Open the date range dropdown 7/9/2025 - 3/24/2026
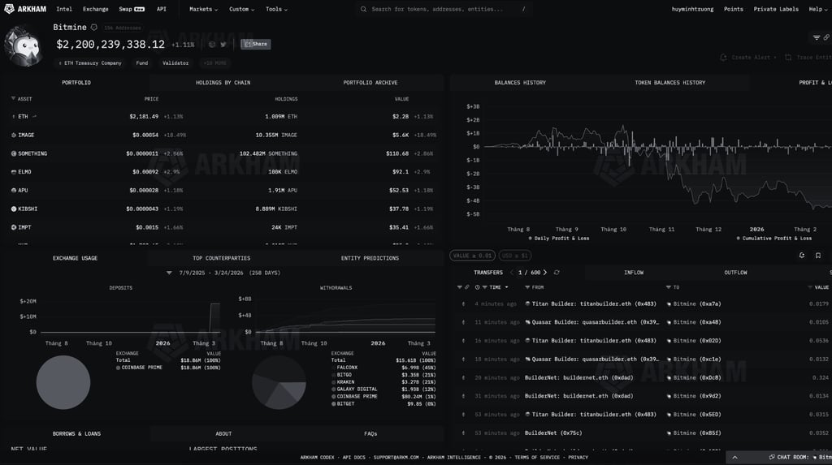 tap(223, 273)
